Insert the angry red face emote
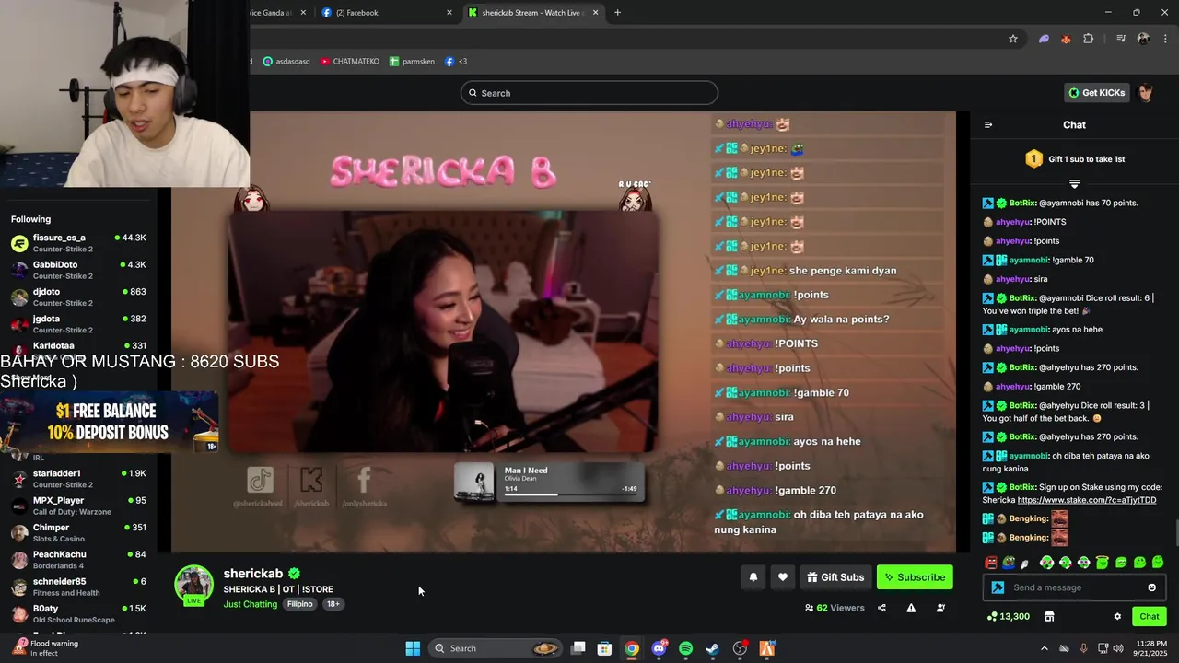Viewport: 1179px width, 663px height. pos(991,563)
